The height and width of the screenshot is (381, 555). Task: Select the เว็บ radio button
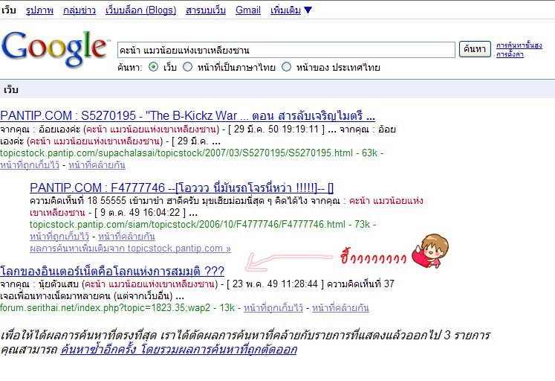pyautogui.click(x=153, y=67)
